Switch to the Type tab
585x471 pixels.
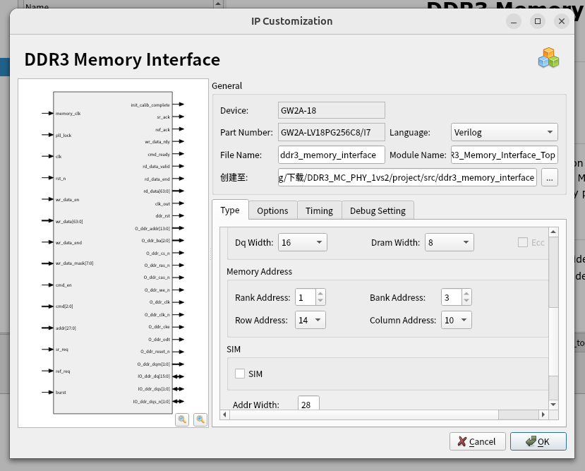point(230,210)
